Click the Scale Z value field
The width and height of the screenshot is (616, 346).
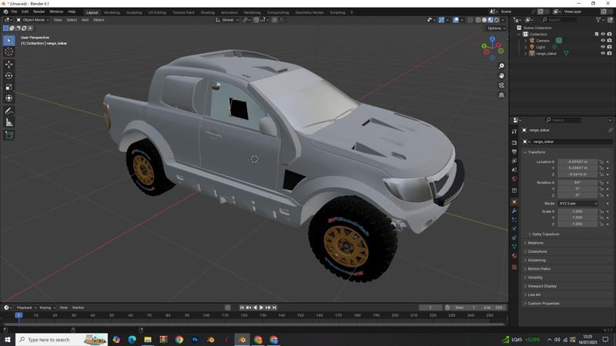(577, 224)
